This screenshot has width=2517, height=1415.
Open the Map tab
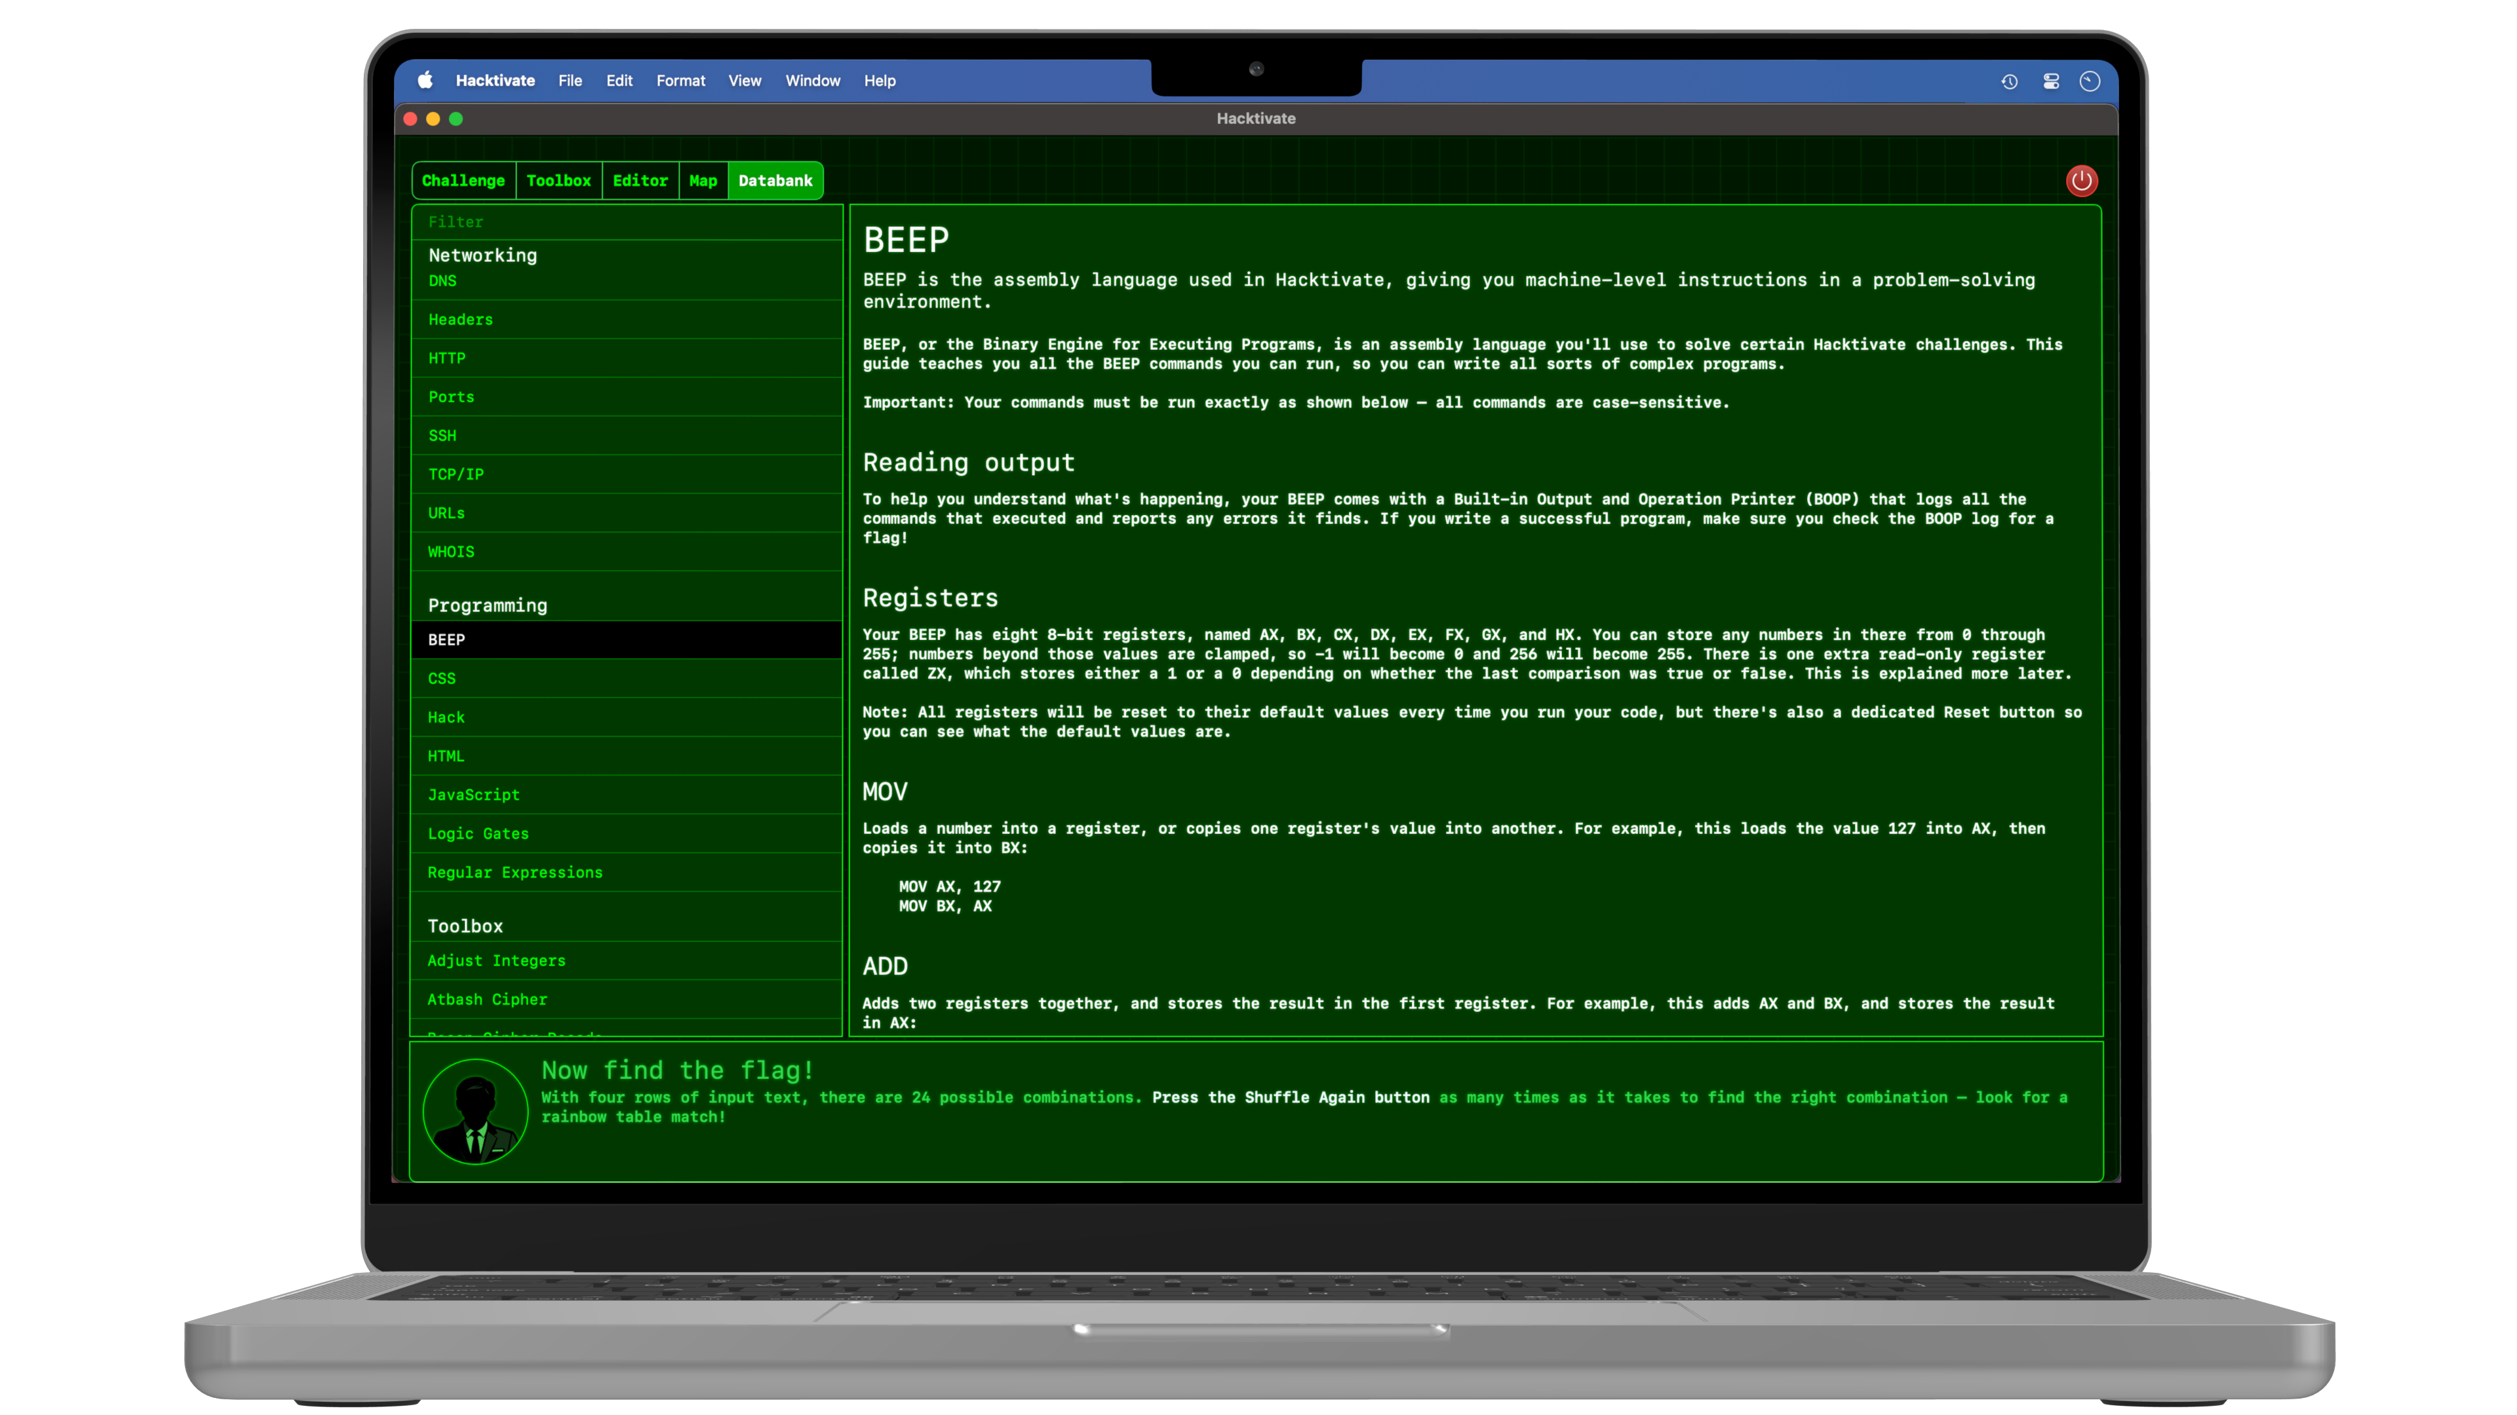(x=703, y=181)
